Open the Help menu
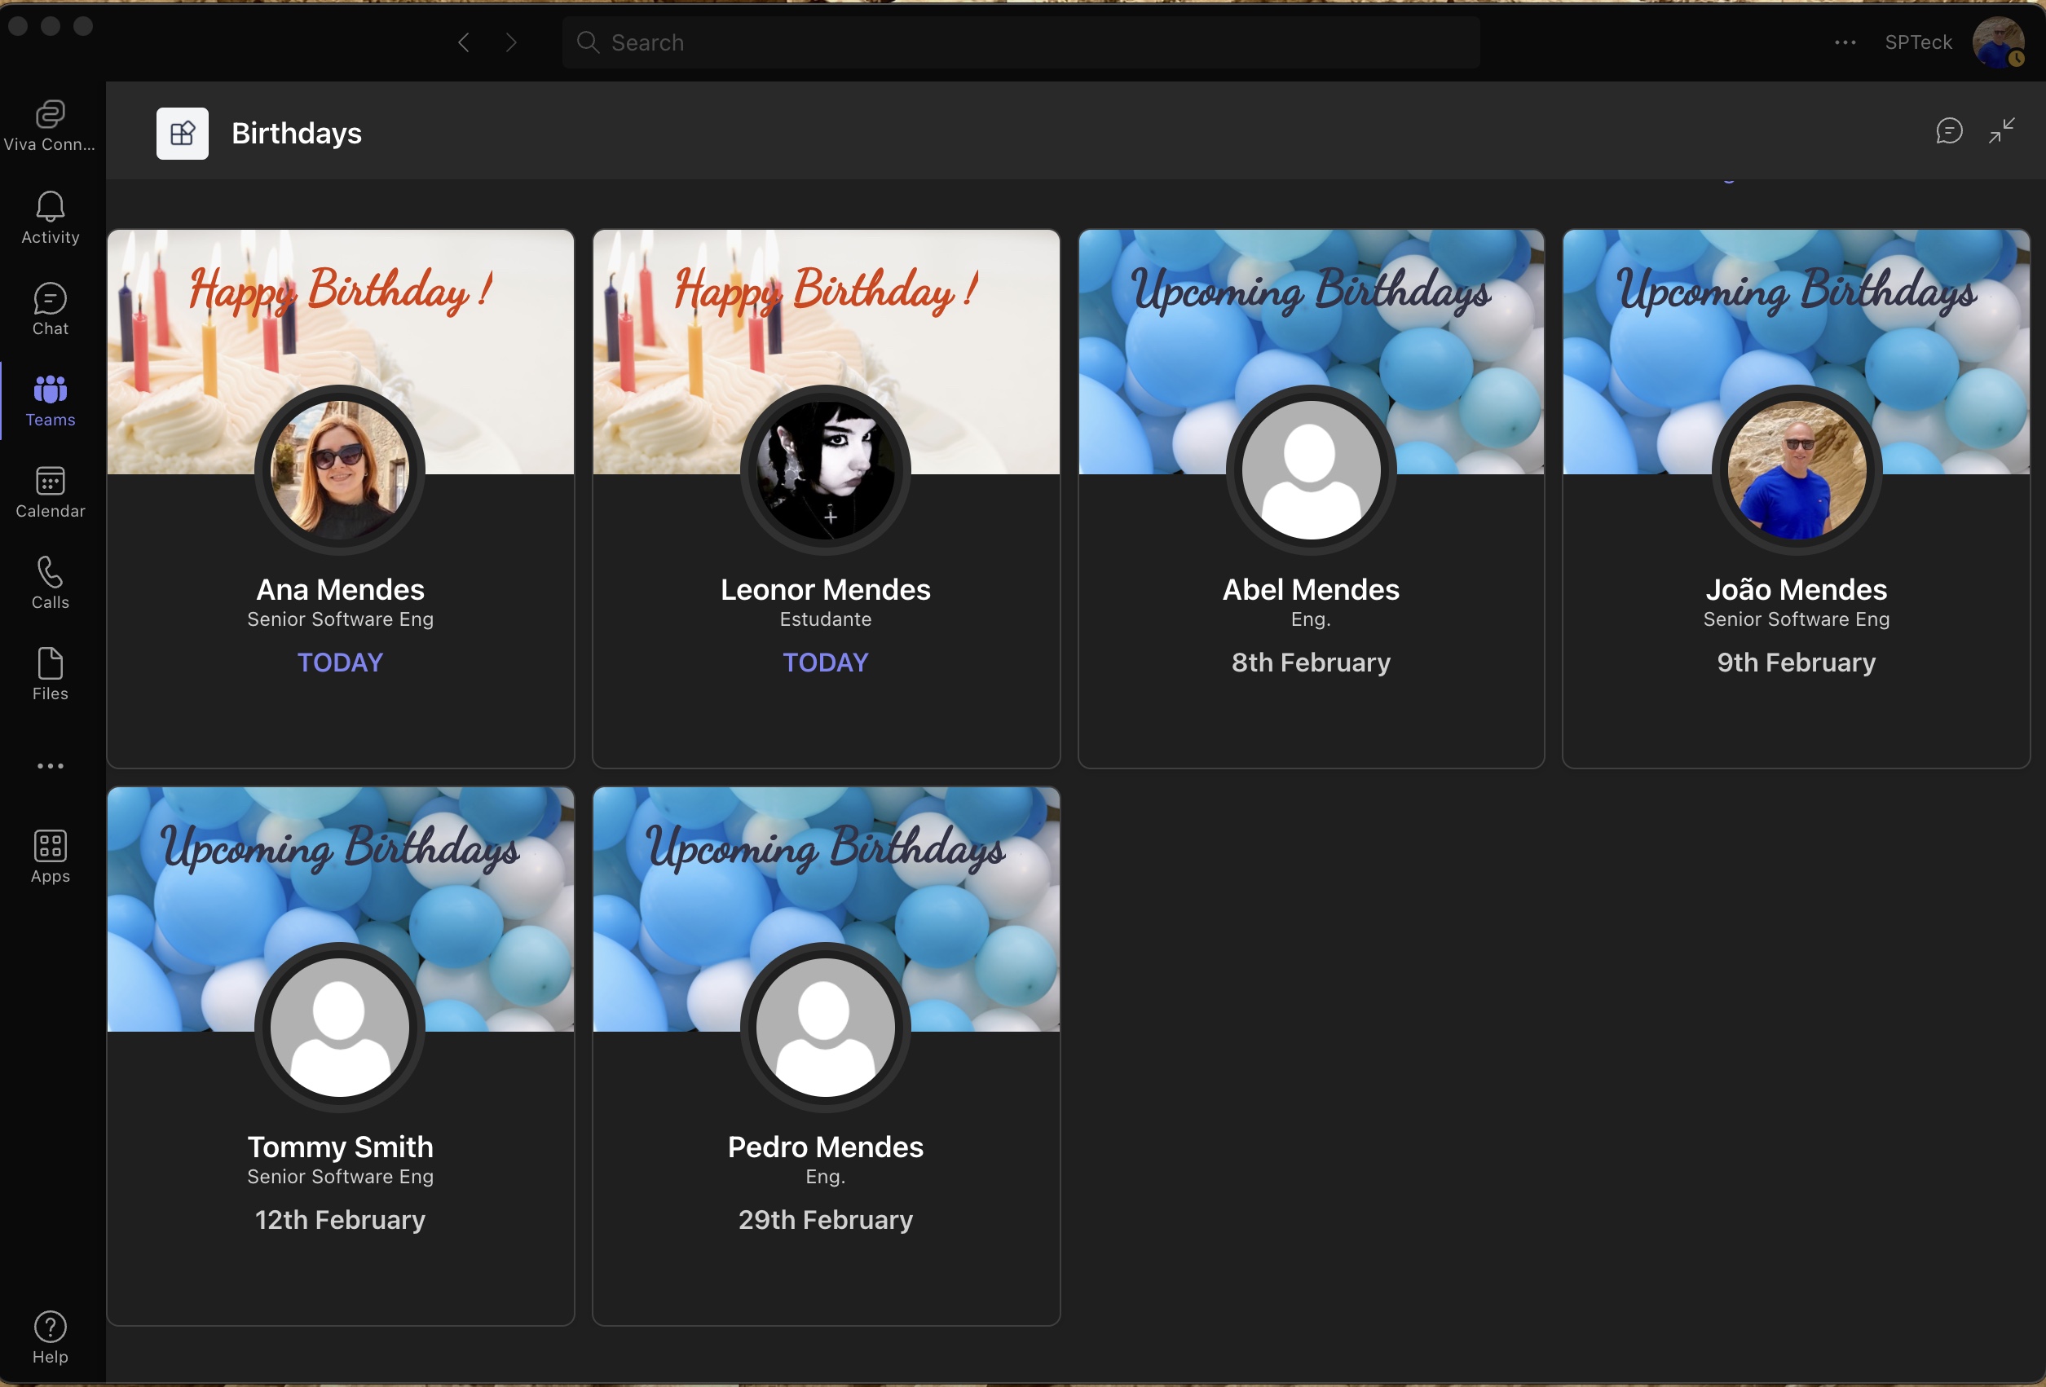 pyautogui.click(x=51, y=1338)
